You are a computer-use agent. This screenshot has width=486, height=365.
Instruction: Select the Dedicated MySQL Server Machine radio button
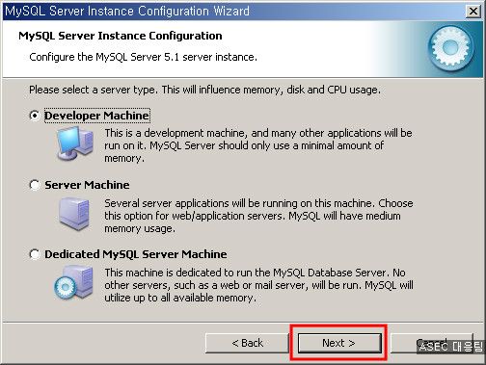click(35, 254)
